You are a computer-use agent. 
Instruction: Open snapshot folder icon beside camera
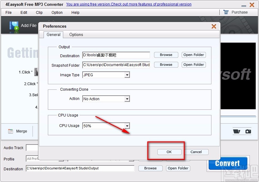pos(237,131)
